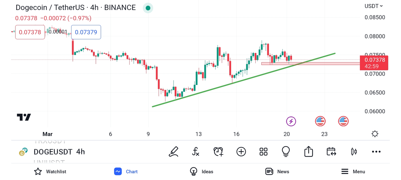401x180 pixels.
Task: Tap the purple lightning event marker
Action: [291, 121]
